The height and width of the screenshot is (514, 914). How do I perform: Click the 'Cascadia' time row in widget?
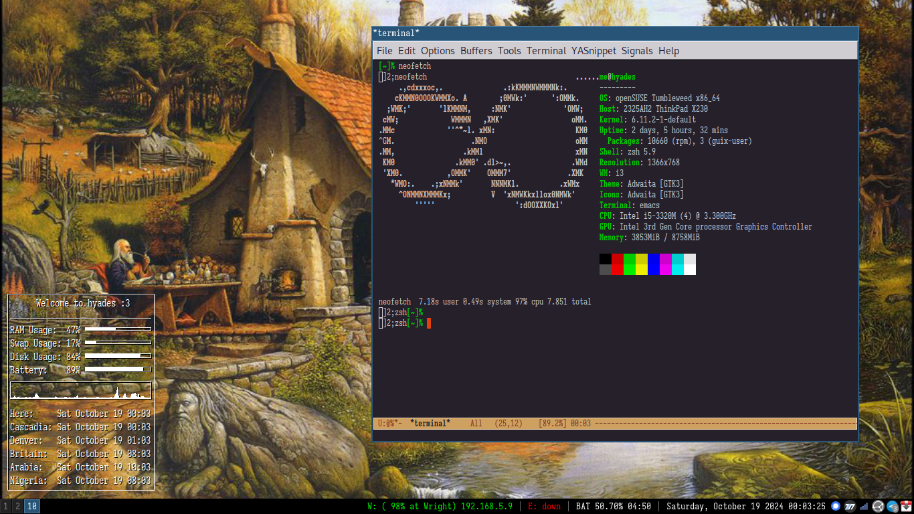click(x=80, y=427)
